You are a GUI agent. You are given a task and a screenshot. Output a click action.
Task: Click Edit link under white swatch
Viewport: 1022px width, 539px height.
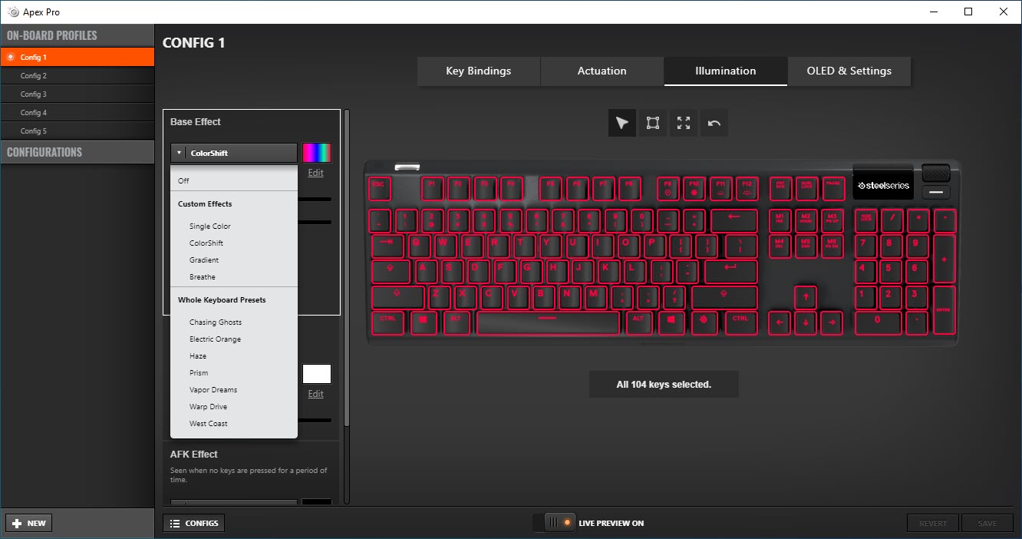pyautogui.click(x=316, y=394)
